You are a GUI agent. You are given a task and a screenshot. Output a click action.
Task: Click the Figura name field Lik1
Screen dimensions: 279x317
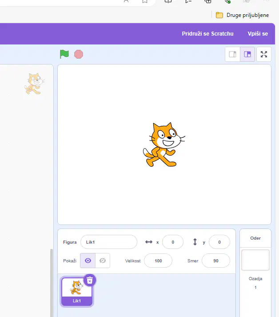coord(109,242)
